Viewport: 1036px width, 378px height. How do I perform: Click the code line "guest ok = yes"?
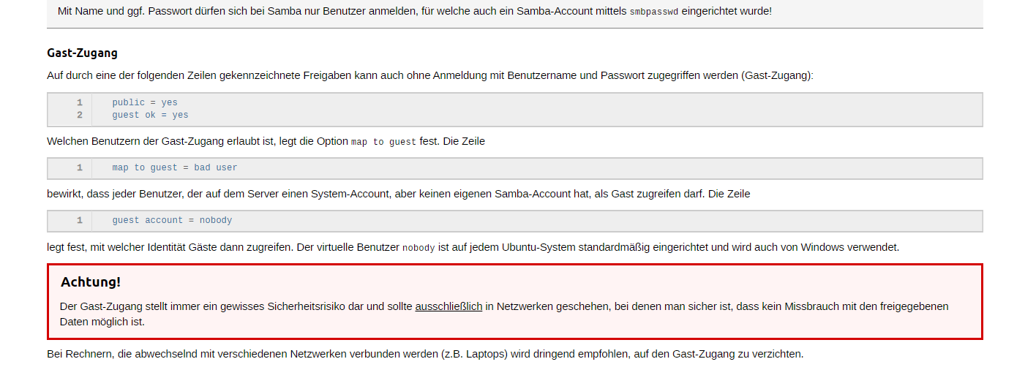[x=150, y=115]
